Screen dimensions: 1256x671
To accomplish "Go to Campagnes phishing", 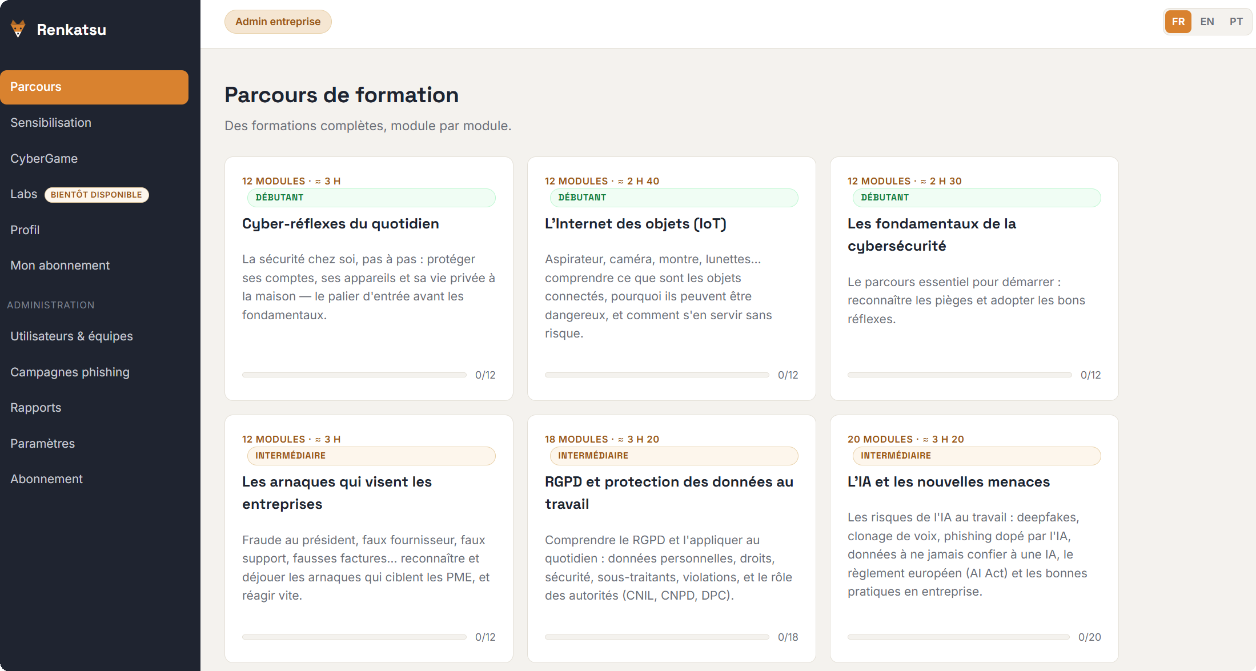I will coord(94,372).
